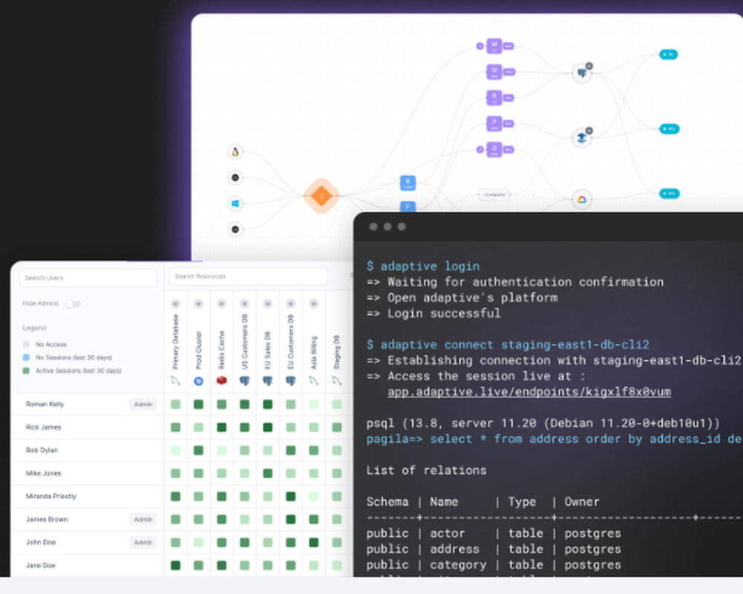Select the Mike Jones user row
Screen dimensions: 743x594
pyautogui.click(x=87, y=473)
